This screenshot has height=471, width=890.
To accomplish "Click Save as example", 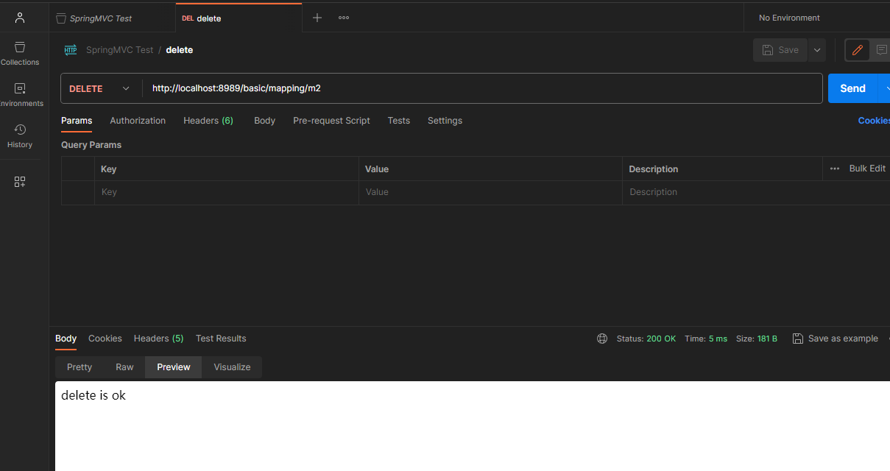I will (x=836, y=339).
